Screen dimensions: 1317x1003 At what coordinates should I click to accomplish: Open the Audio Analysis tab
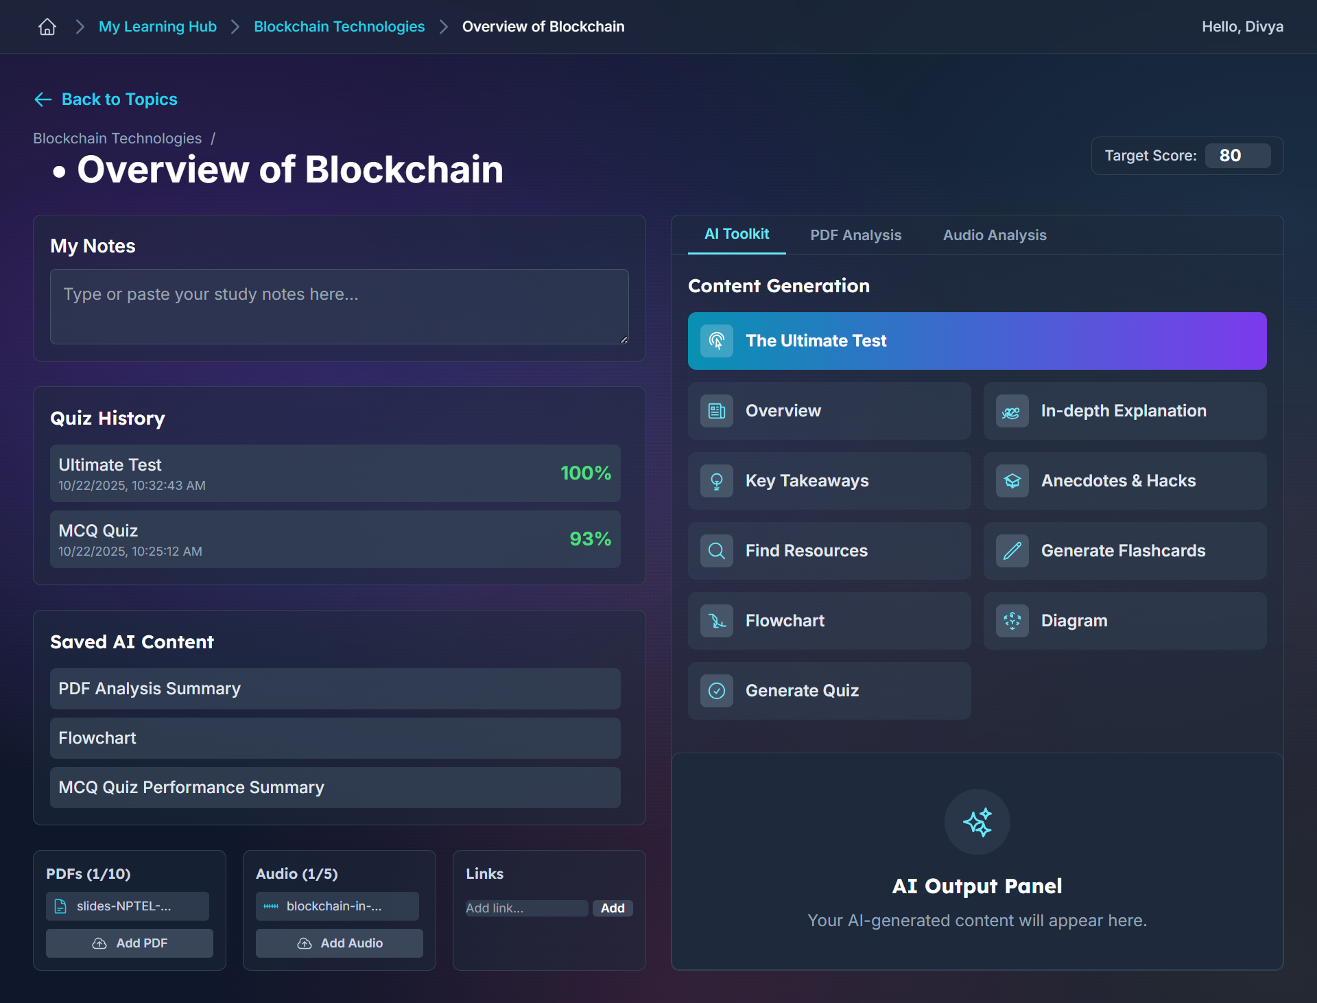pos(994,235)
